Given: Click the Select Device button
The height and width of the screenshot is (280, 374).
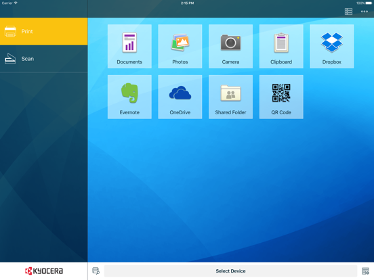Looking at the screenshot, I should coord(230,271).
